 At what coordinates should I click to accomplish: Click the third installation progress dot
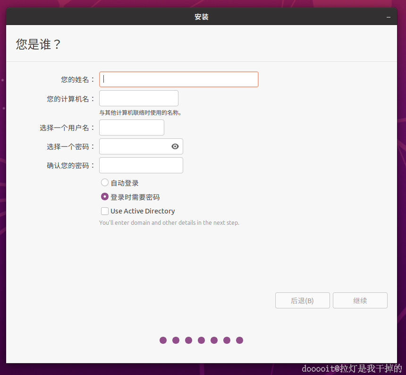coord(188,340)
